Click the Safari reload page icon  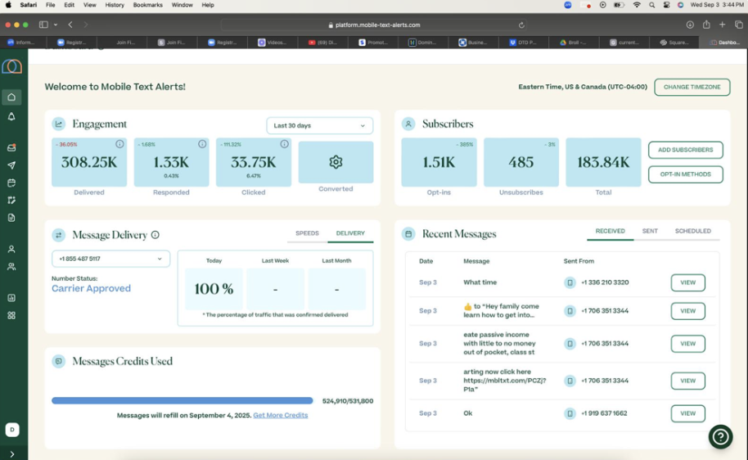521,25
